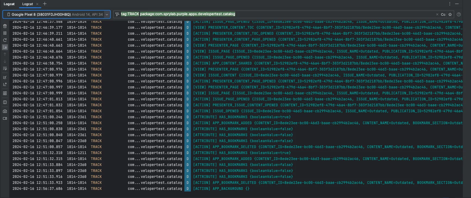The image size is (471, 198).
Task: Close the second Logcat tab
Action: [x=37, y=4]
